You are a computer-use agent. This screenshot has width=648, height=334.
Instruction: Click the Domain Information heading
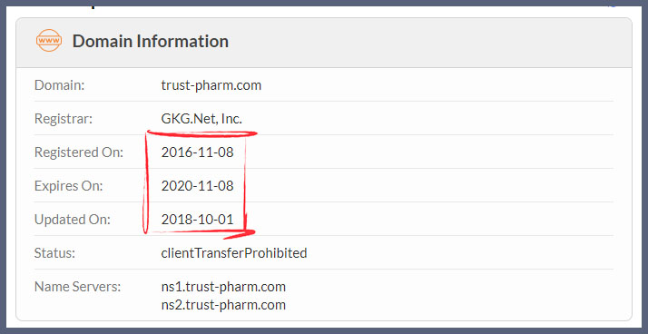pyautogui.click(x=151, y=42)
